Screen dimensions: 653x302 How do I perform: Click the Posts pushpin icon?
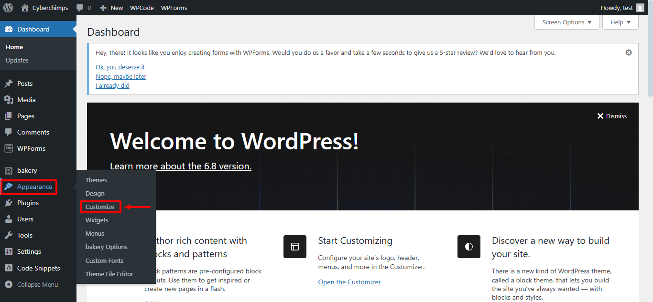tap(9, 83)
